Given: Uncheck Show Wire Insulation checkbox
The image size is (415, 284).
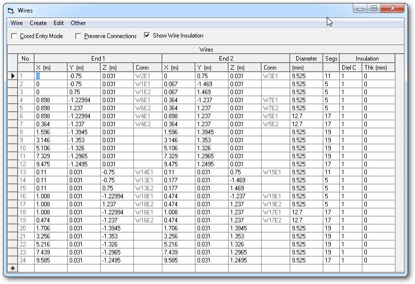Looking at the screenshot, I should point(147,35).
